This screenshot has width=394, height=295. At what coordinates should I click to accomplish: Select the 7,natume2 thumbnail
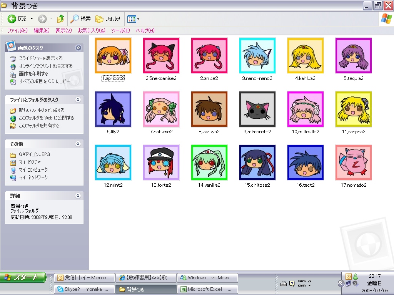tap(161, 109)
